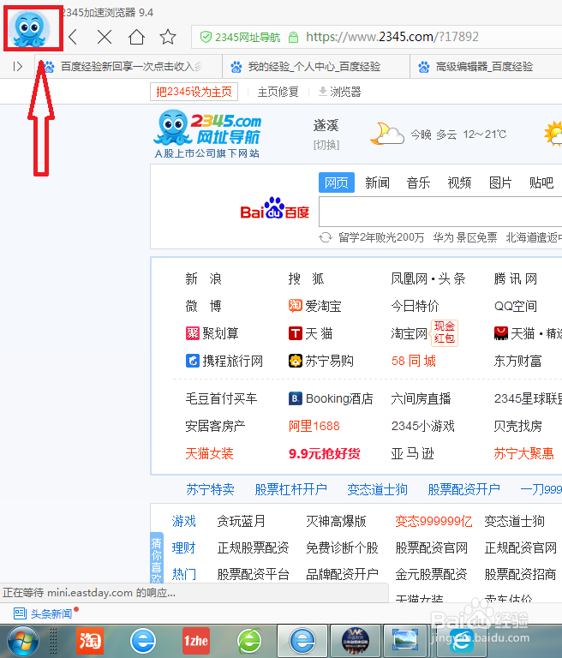Viewport: 562px width, 658px height.
Task: Select the 游戏 category
Action: [x=184, y=521]
